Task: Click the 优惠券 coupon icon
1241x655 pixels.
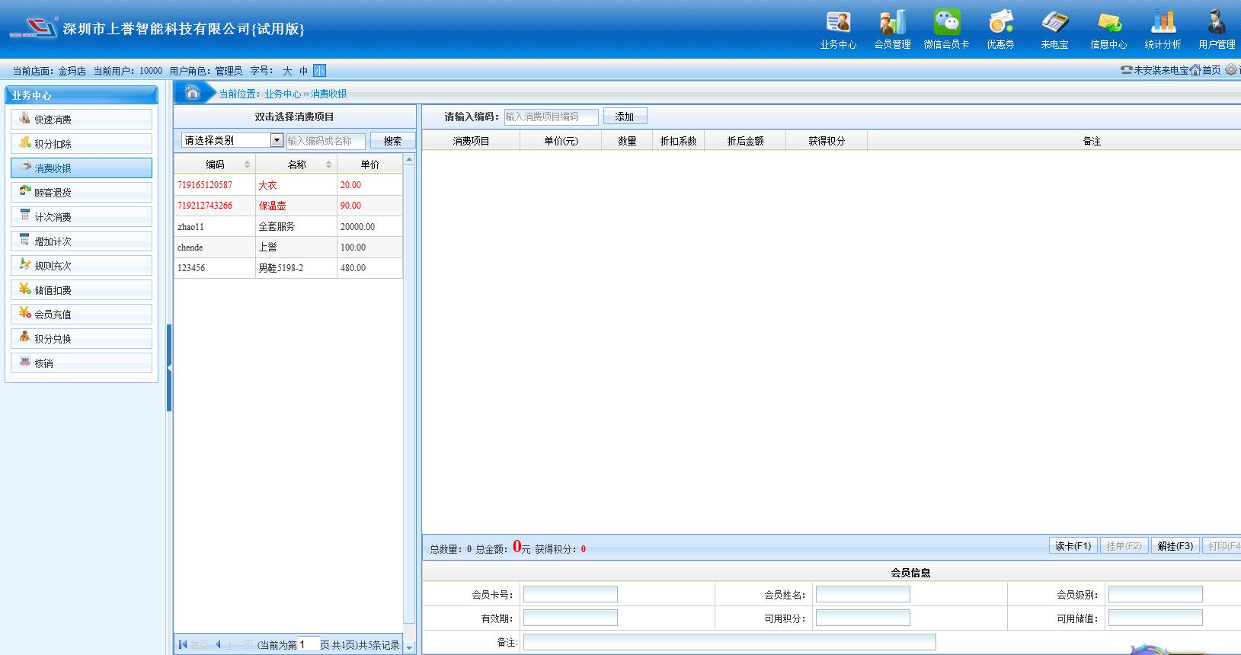Action: point(1000,22)
